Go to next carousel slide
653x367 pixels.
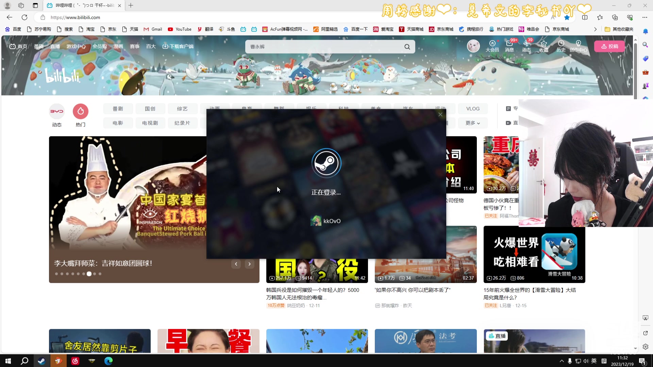coord(250,264)
